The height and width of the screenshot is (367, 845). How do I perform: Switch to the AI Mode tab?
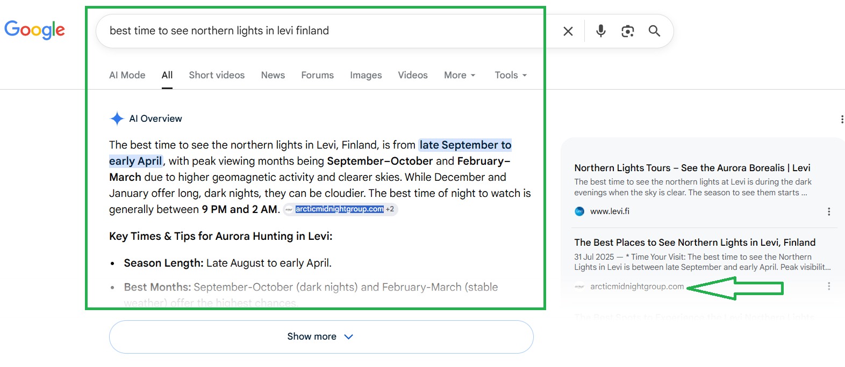click(127, 75)
